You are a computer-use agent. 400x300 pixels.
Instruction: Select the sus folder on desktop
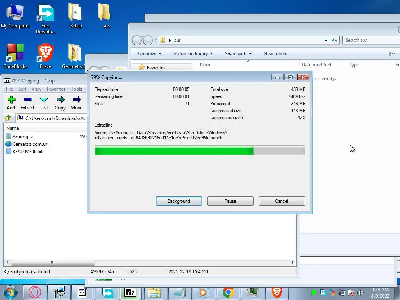pos(105,16)
